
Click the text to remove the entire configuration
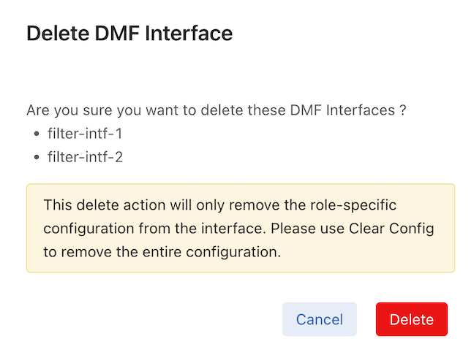pos(162,252)
